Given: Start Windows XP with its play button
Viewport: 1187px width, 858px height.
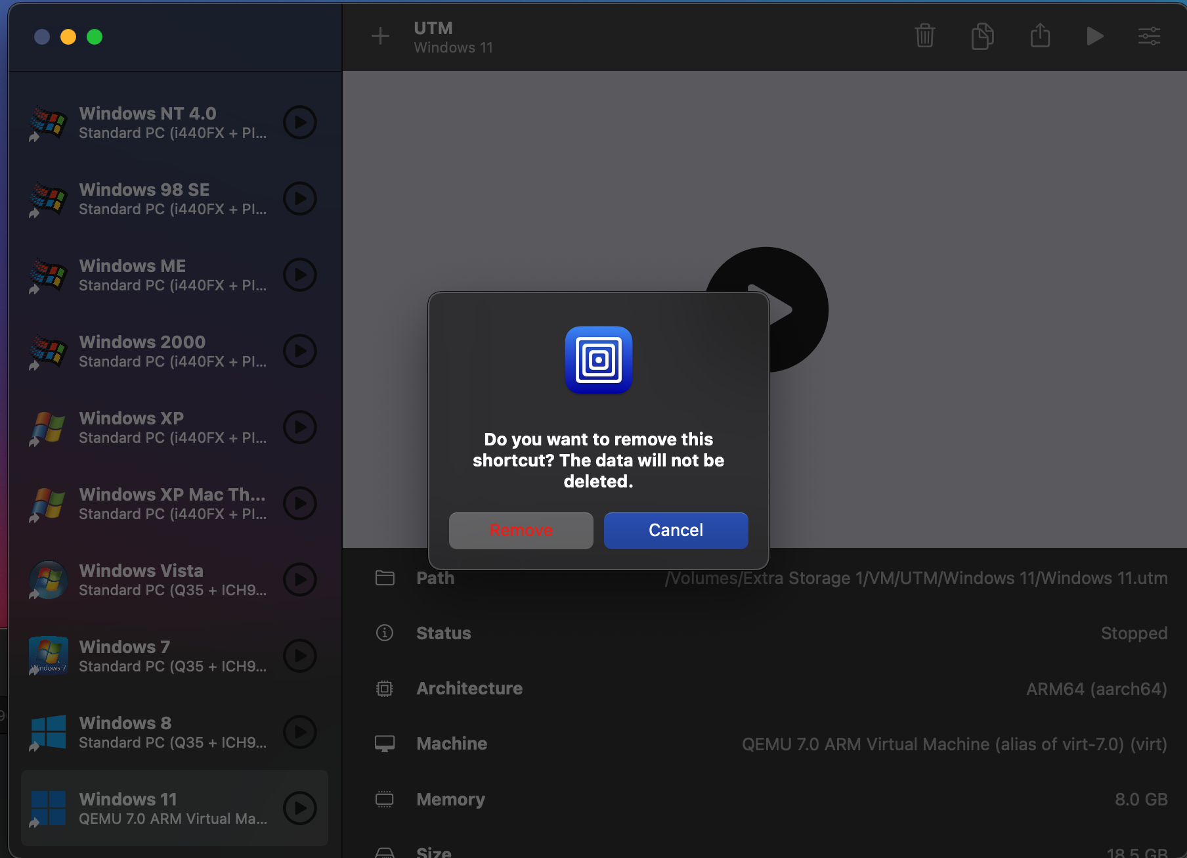Looking at the screenshot, I should pyautogui.click(x=300, y=427).
